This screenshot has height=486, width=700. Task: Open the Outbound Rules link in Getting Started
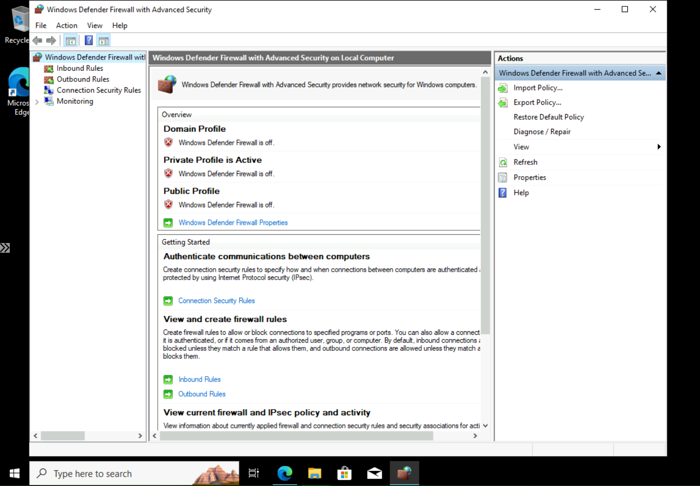click(202, 394)
